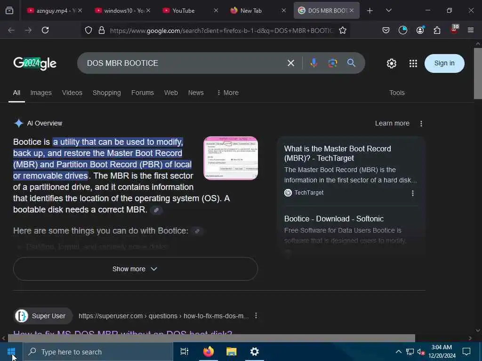Click link chip after Bootice heading
This screenshot has height=361, width=482.
197,231
